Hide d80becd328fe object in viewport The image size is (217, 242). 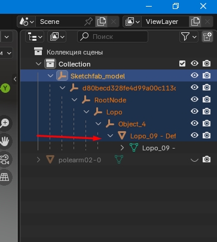(194, 87)
